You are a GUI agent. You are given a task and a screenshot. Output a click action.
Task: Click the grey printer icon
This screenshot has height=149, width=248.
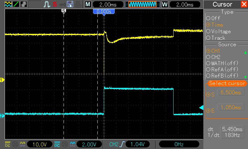[x=77, y=4]
